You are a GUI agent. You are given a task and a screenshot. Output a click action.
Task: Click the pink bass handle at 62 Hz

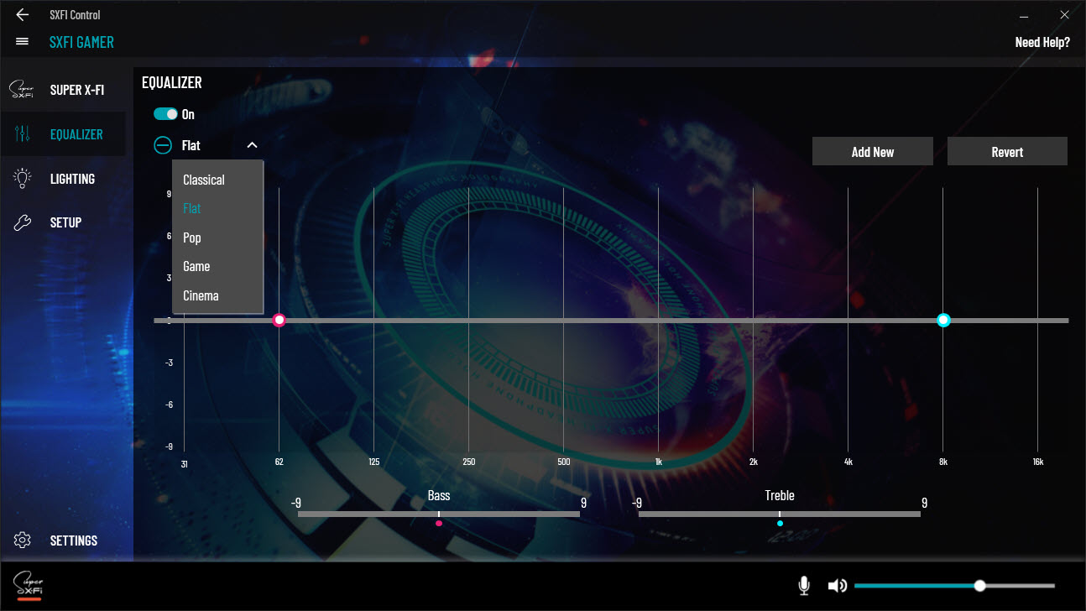[279, 320]
